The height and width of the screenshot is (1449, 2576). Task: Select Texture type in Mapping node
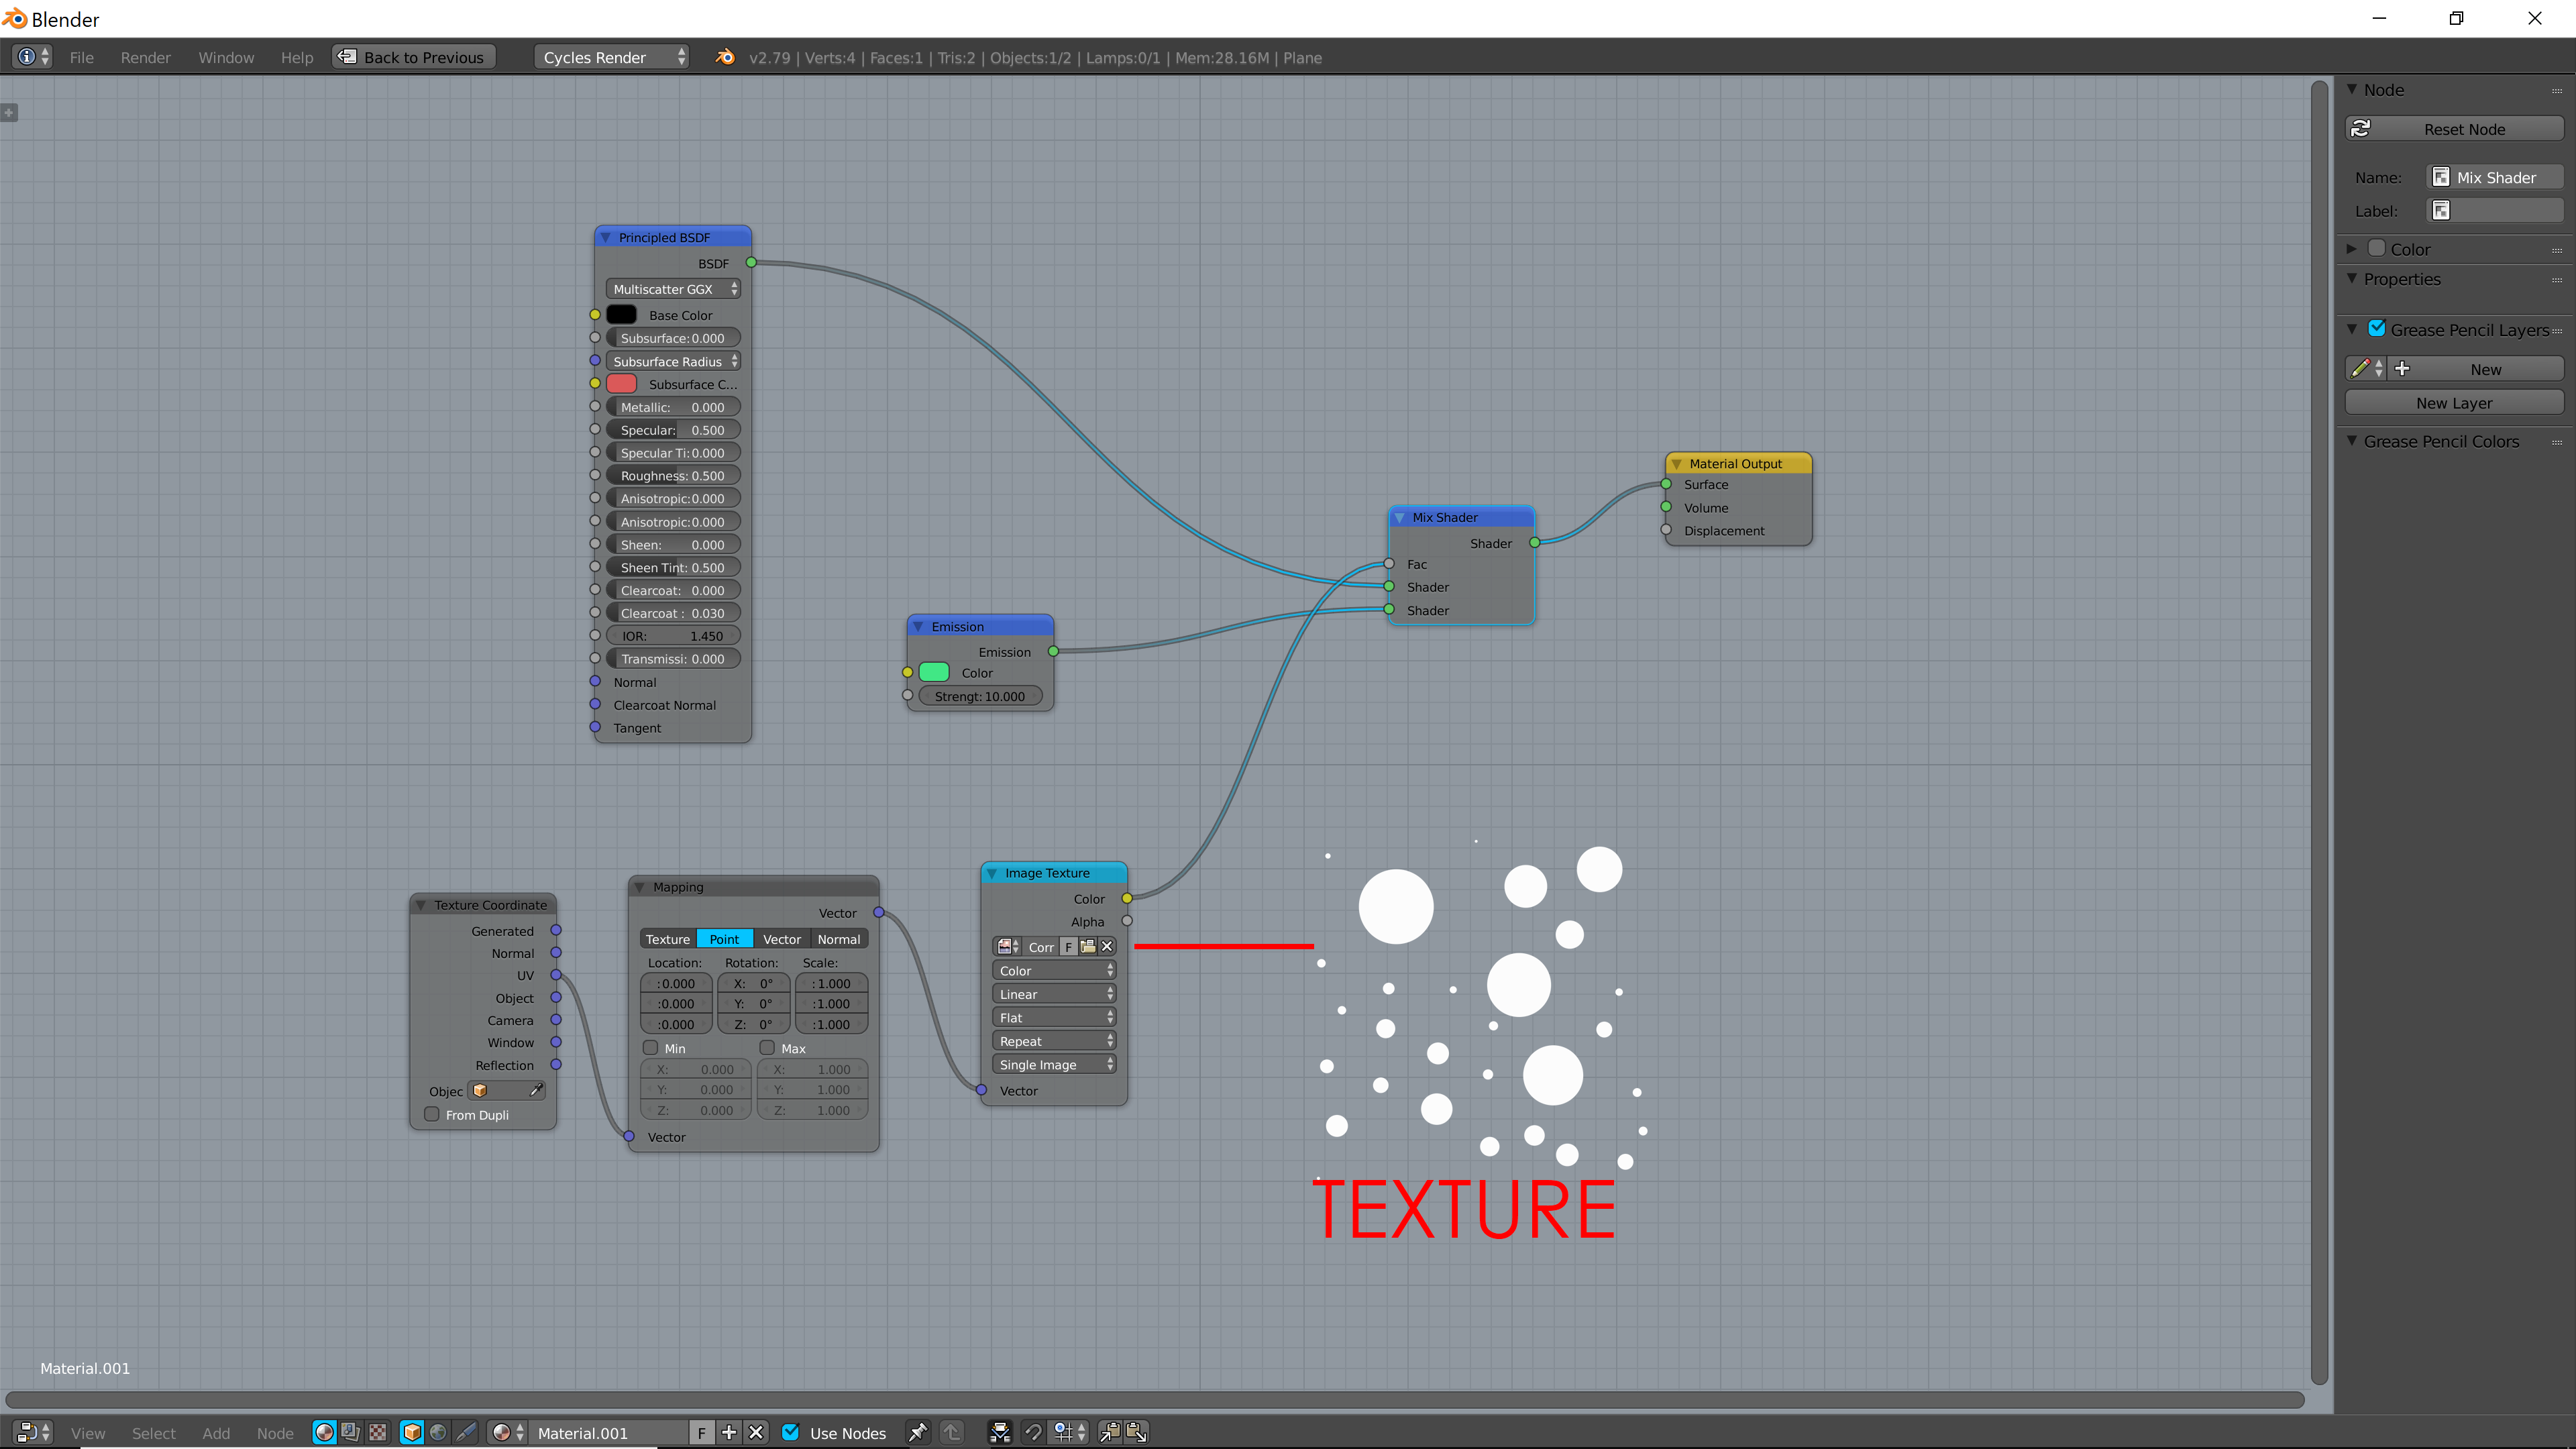[667, 939]
